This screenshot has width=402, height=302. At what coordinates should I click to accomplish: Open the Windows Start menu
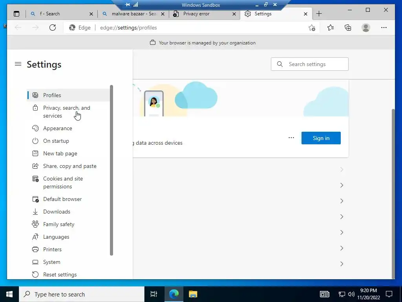[9, 294]
